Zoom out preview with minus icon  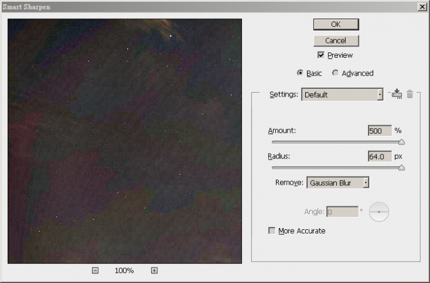tap(95, 270)
